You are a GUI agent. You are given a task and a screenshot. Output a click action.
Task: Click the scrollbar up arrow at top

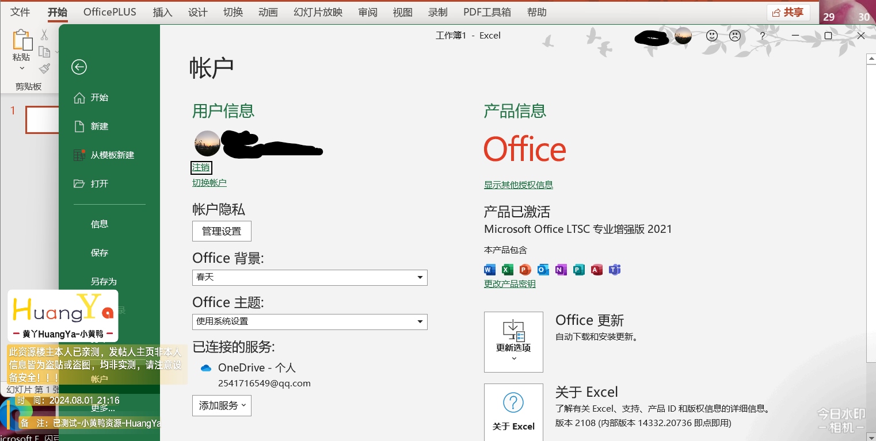point(871,59)
